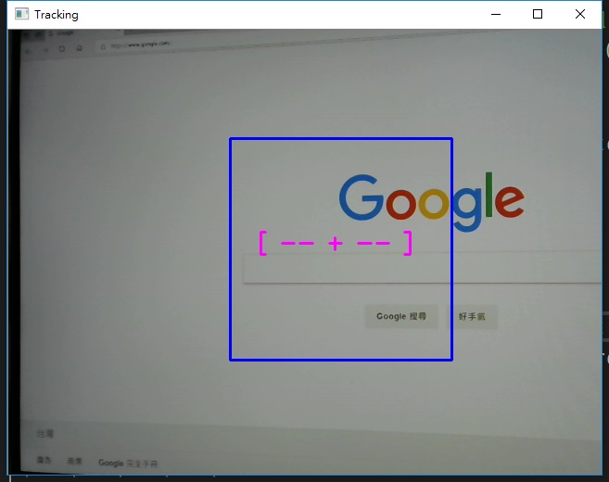Click the Tracking title text
Viewport: 609px width, 482px height.
click(x=57, y=15)
